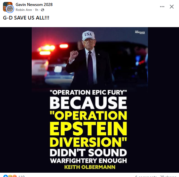
Task: Click the orange angry reaction icon
Action: [x=15, y=176]
